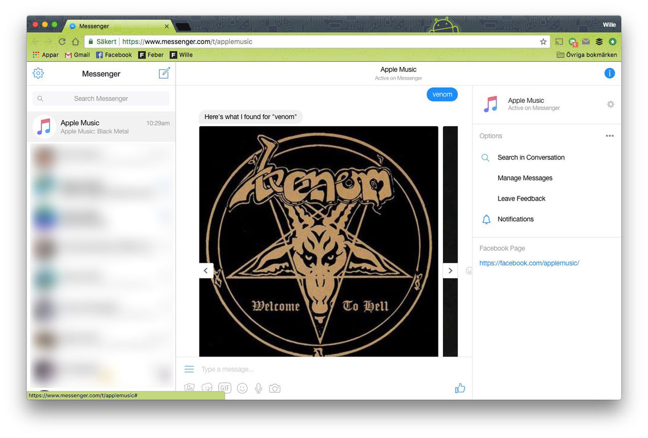The width and height of the screenshot is (648, 438).
Task: Search Messenger conversations
Action: coord(101,99)
